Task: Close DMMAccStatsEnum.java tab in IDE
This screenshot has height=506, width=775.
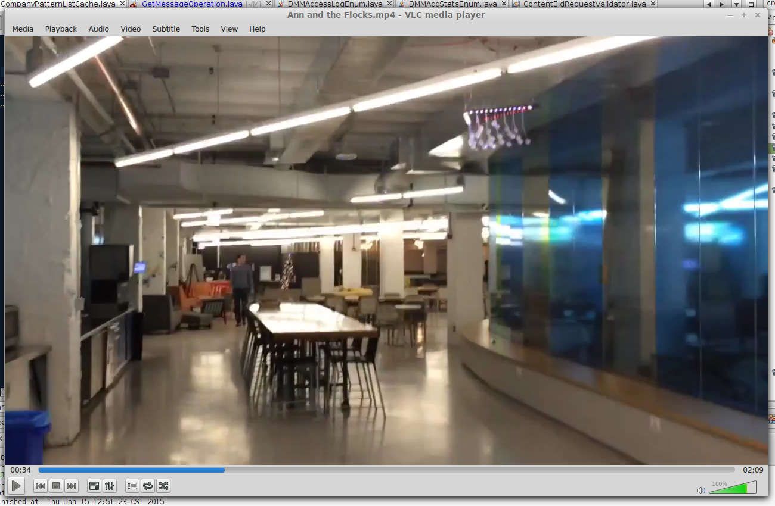Action: (504, 4)
